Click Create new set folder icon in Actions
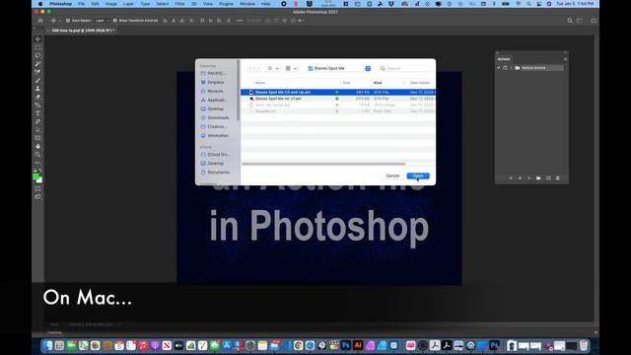Viewport: 631px width, 355px height. (x=538, y=177)
